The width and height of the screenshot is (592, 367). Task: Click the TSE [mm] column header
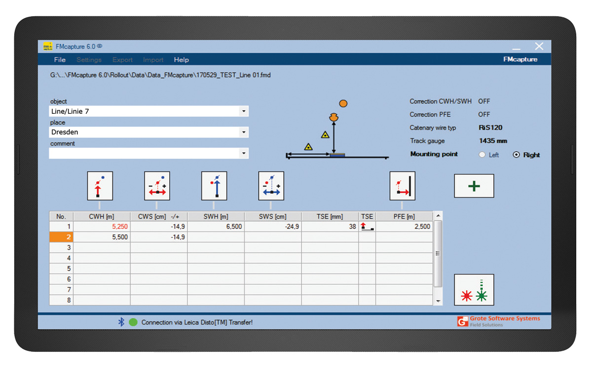point(330,216)
